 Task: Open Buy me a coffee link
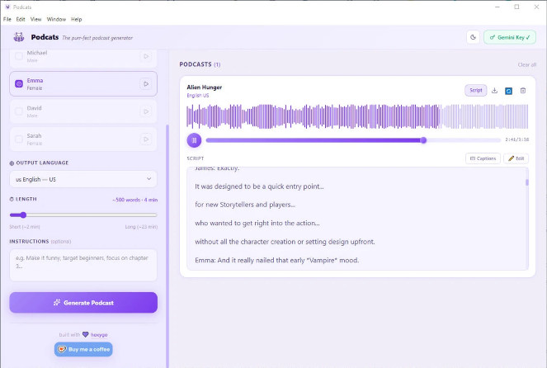pos(83,349)
